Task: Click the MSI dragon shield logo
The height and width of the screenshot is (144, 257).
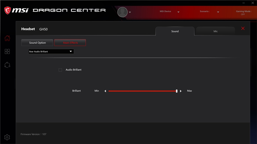Action: (7, 10)
